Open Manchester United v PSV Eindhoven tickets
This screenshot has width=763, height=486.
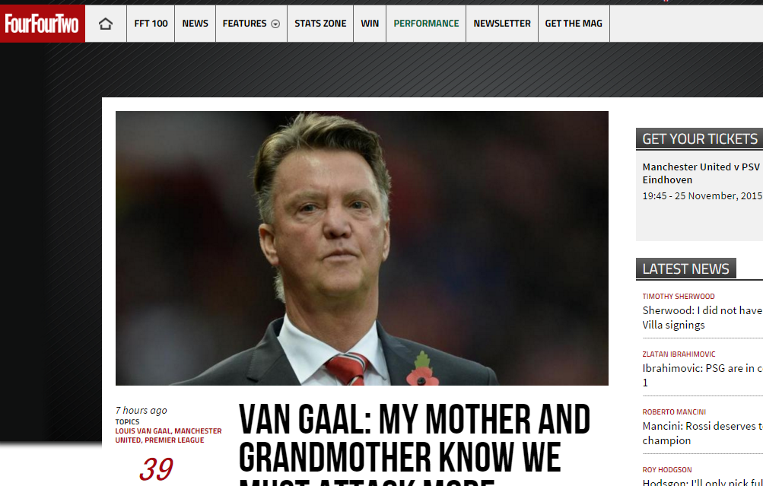pyautogui.click(x=702, y=173)
